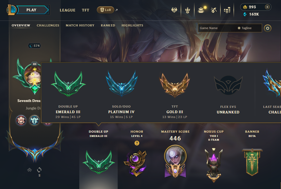The width and height of the screenshot is (281, 189).
Task: Click the Game Name search field
Action: click(217, 28)
